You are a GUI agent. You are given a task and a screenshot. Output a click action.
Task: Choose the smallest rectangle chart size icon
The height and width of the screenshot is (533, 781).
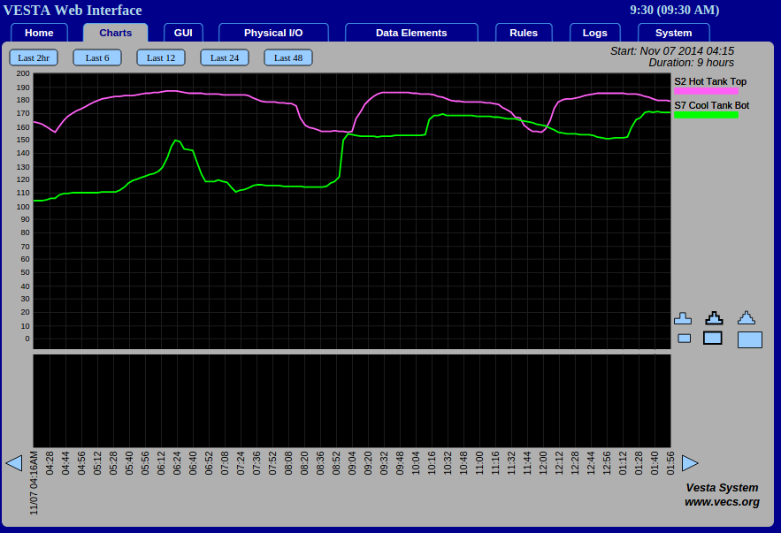pos(685,339)
